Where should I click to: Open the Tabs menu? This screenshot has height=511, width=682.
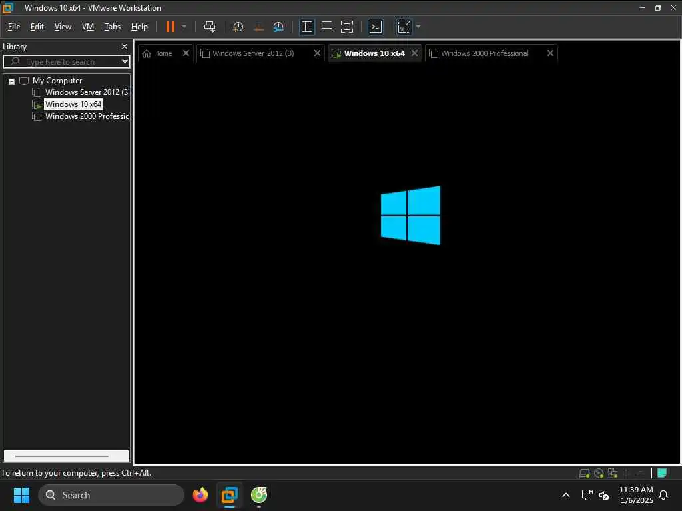tap(112, 27)
